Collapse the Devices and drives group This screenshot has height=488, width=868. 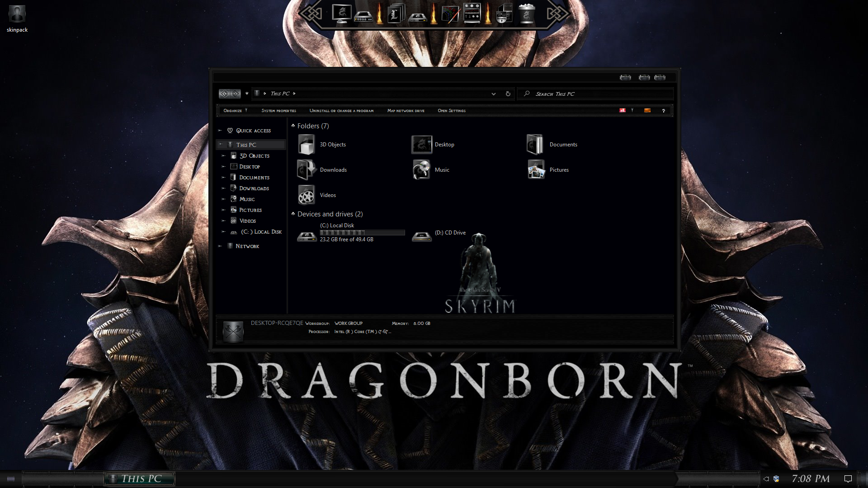click(293, 214)
